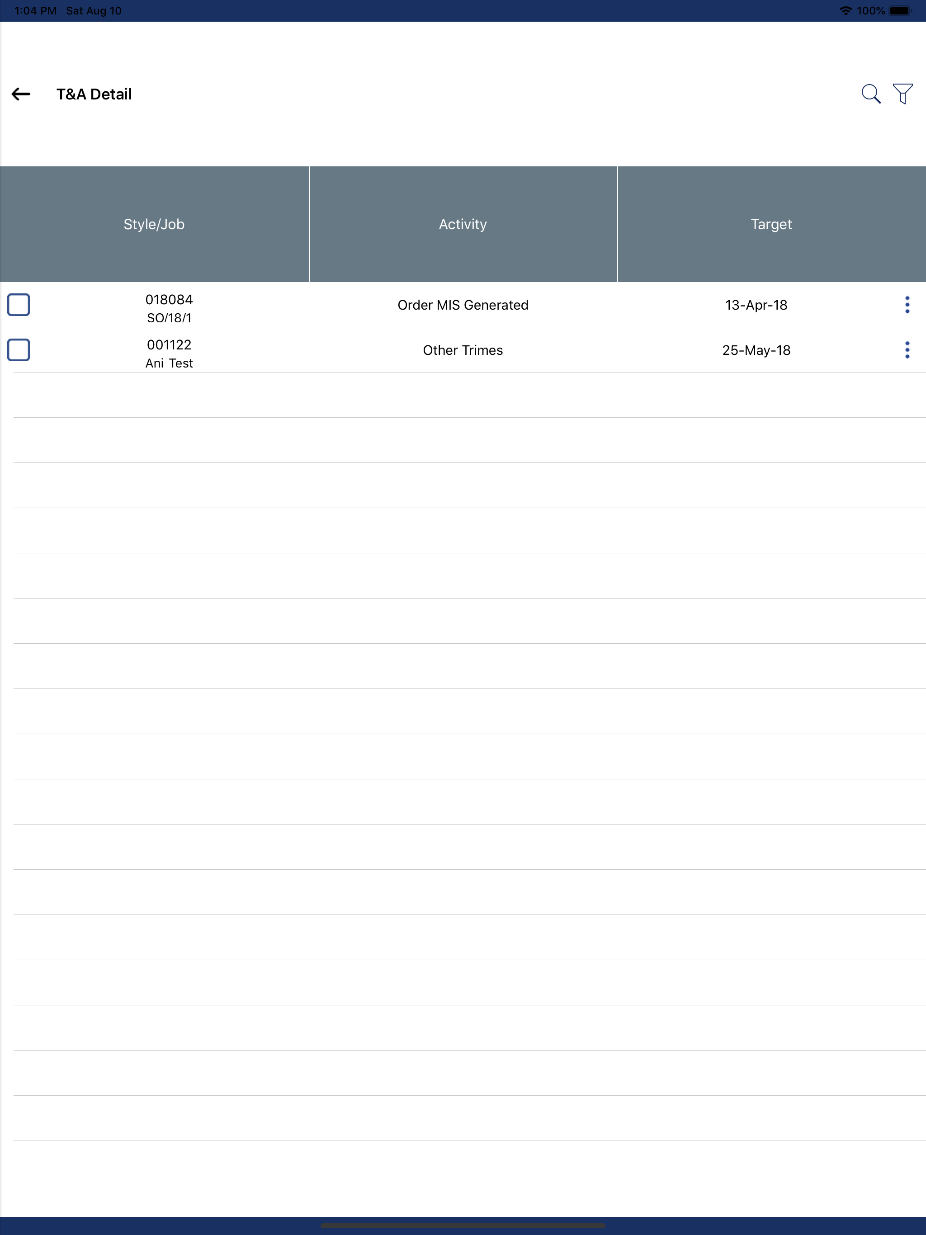Click the Style/Job column header
Screen dimensions: 926x1235
[x=154, y=224]
